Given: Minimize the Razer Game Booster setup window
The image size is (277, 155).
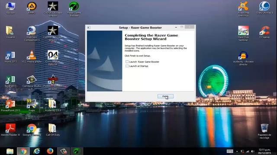Looking at the screenshot, I should click(x=176, y=27).
